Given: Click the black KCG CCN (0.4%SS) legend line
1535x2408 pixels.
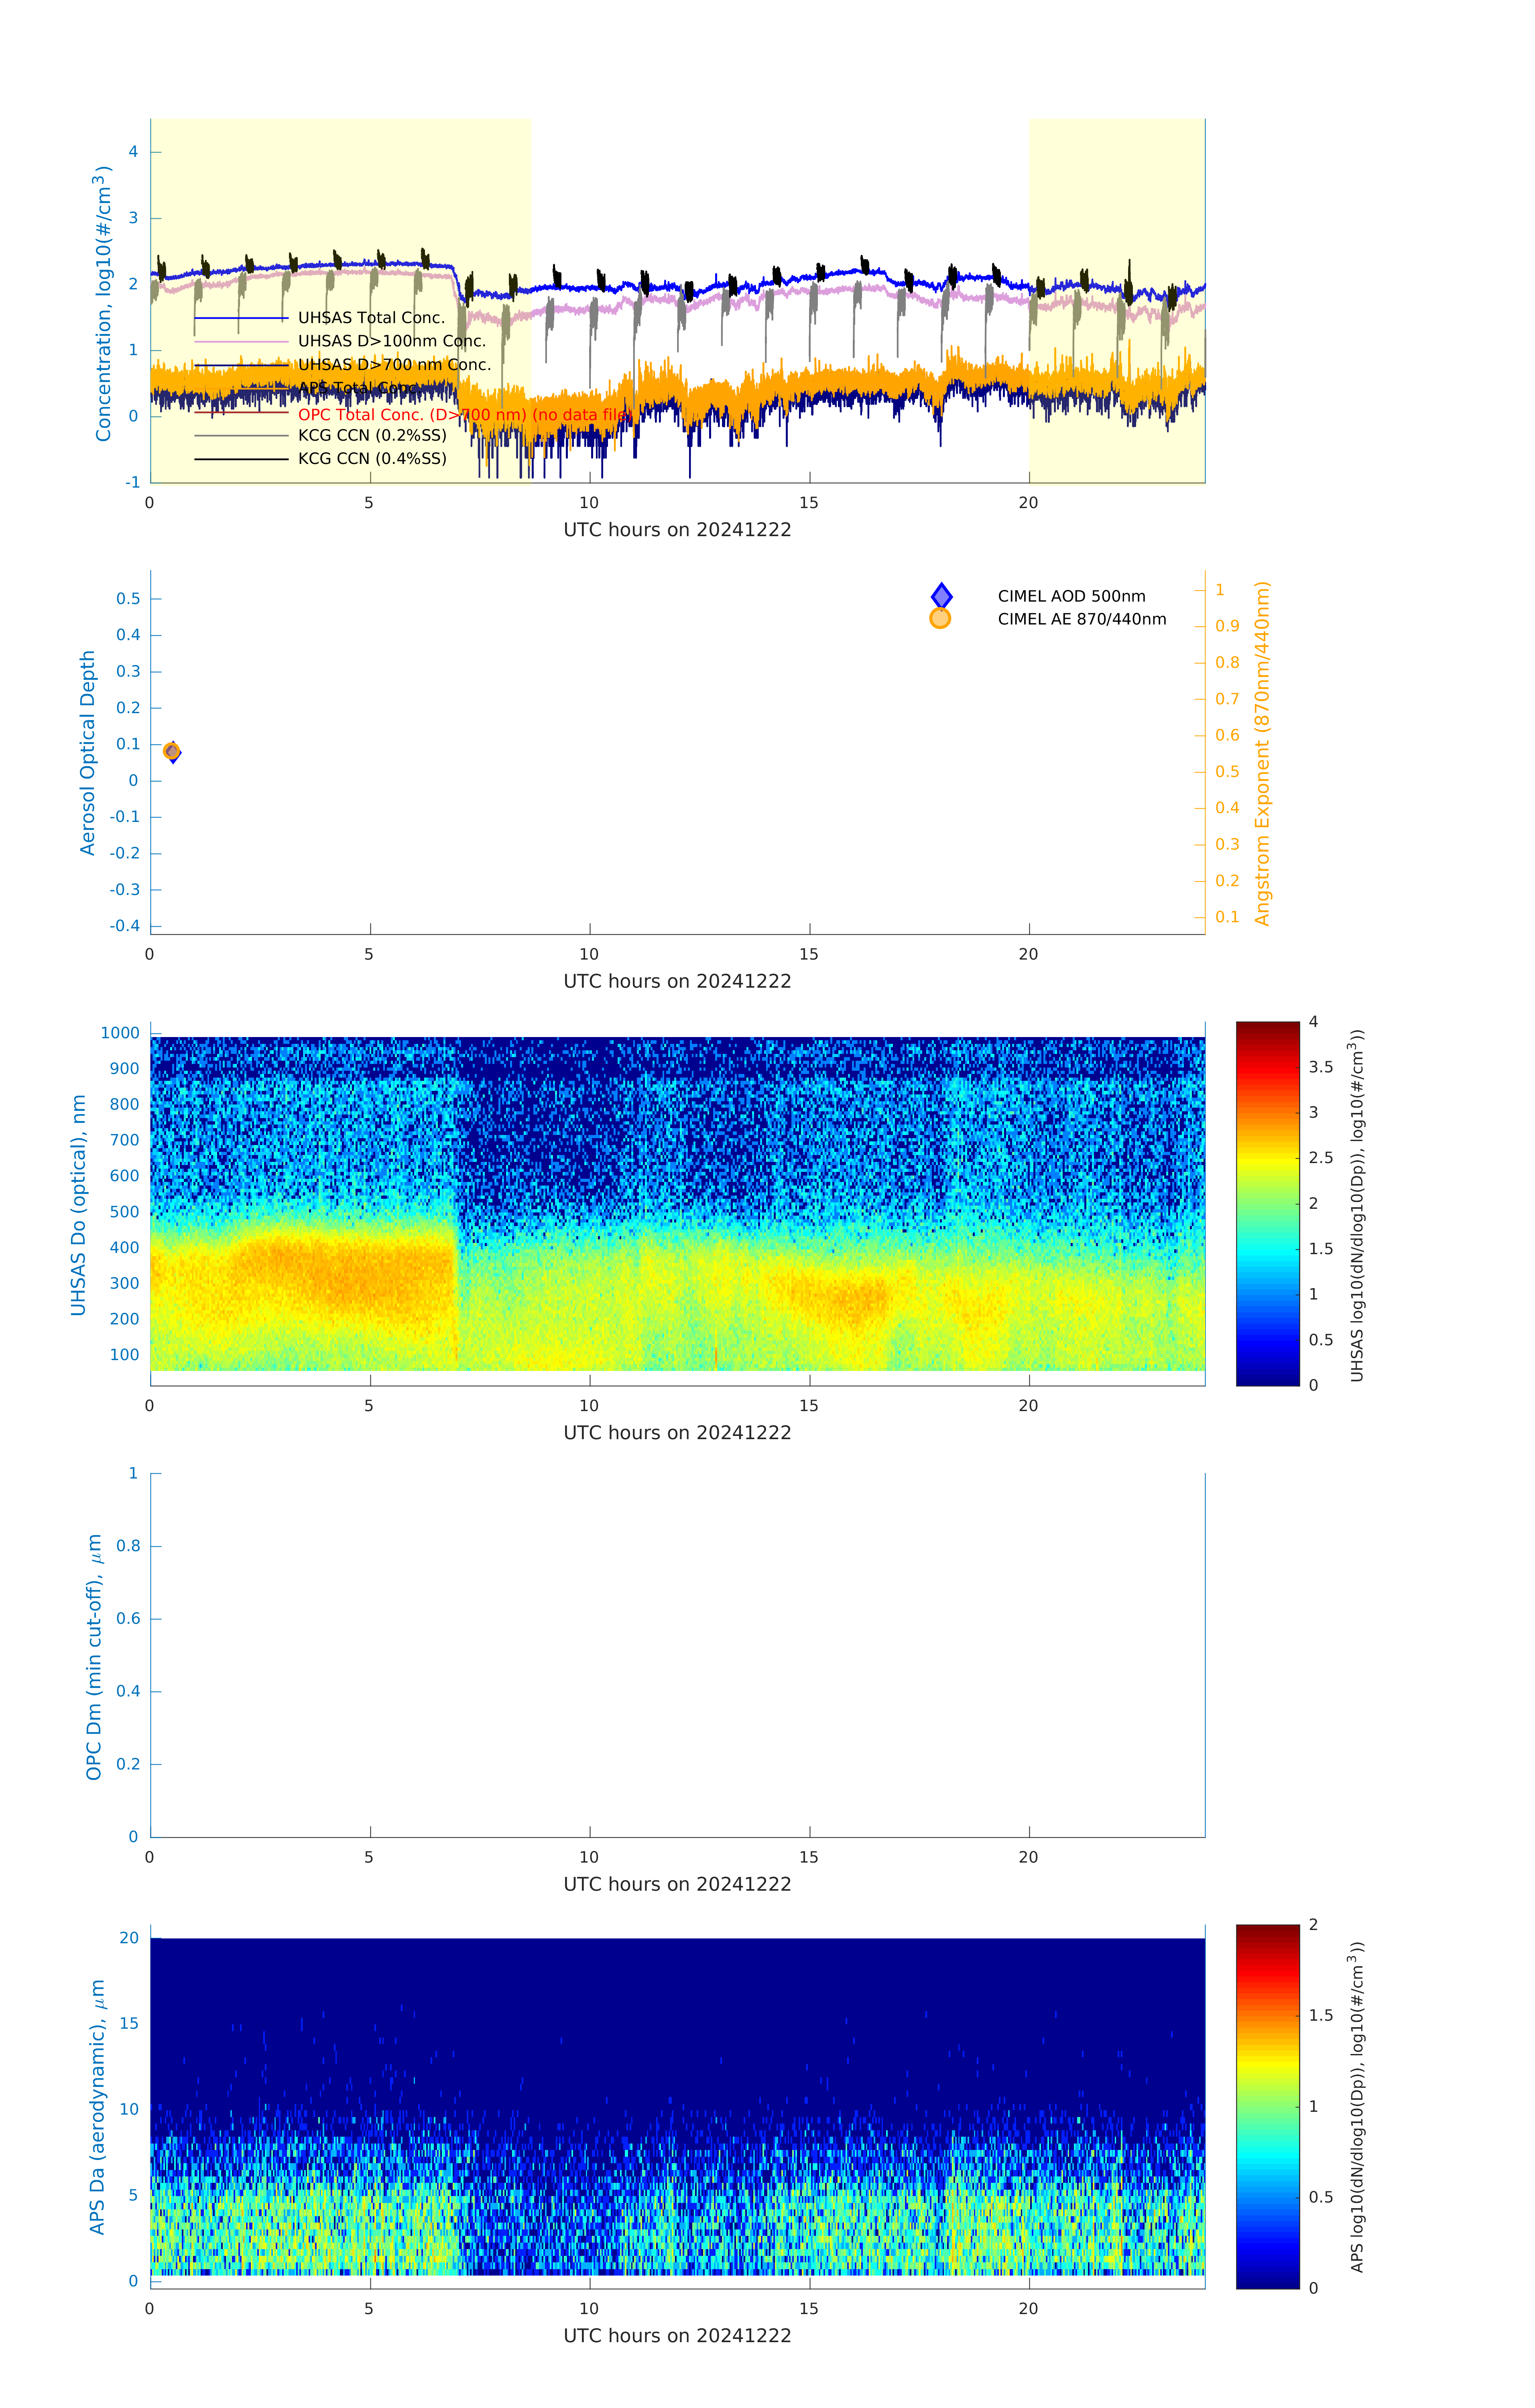Looking at the screenshot, I should 241,459.
